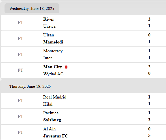Open the Mamelodi team page
Screen dimensions: 166x140
(x=53, y=42)
